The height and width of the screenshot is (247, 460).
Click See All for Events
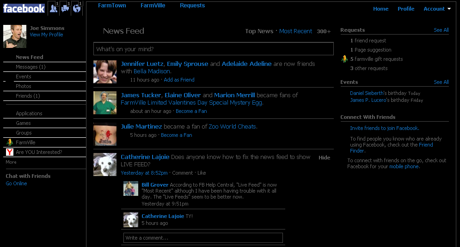[441, 82]
